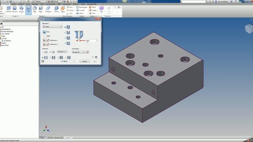
Task: Open the Generic material dropdown in title bar
Action: click(41, 2)
